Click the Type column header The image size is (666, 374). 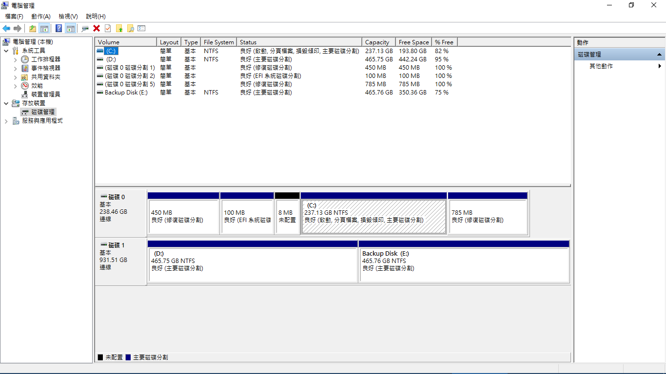[191, 42]
